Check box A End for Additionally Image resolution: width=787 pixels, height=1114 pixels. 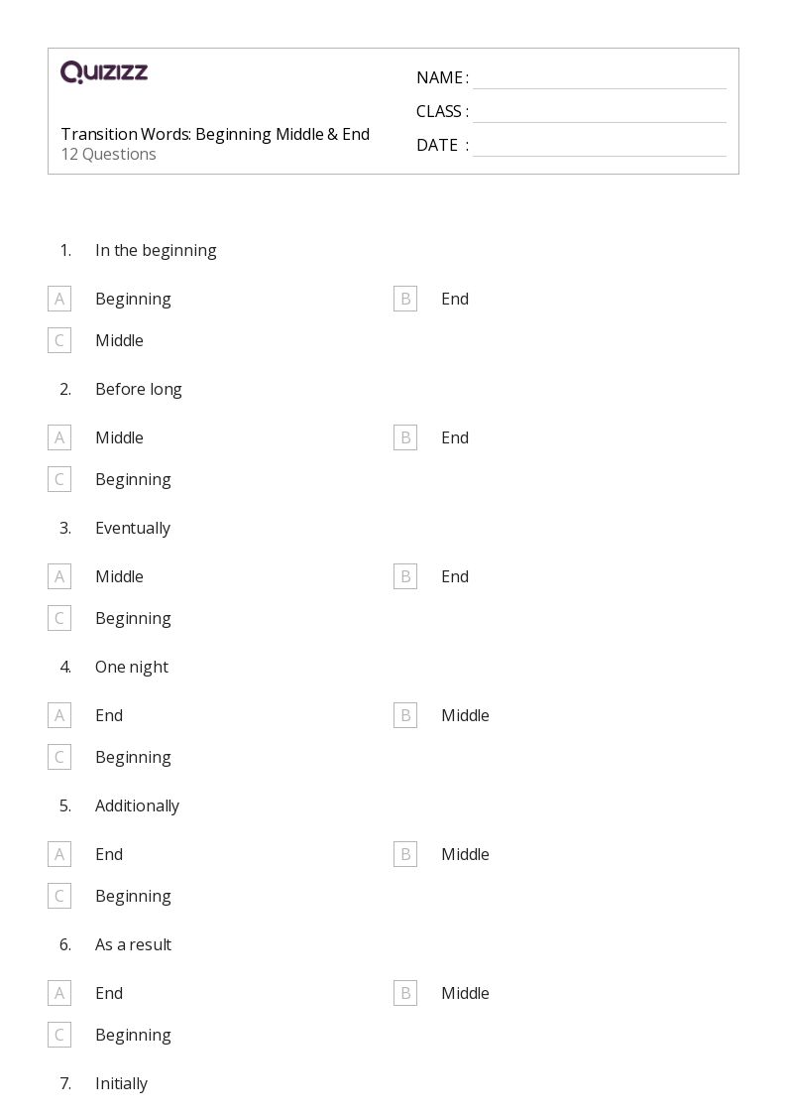coord(59,855)
